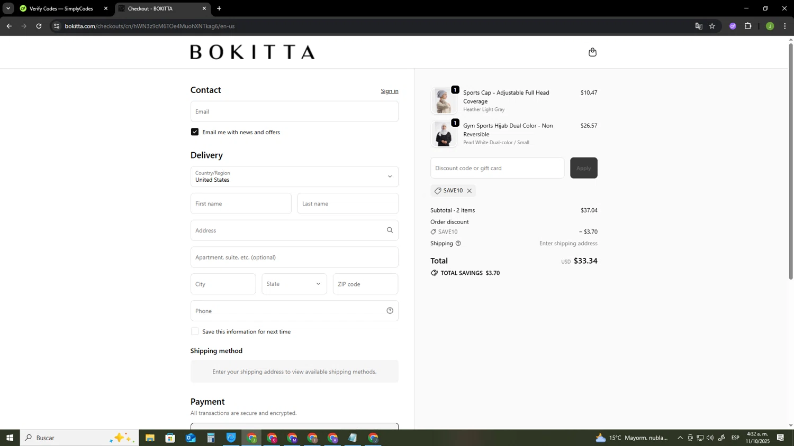Click the Total amount $33.34

click(x=585, y=261)
